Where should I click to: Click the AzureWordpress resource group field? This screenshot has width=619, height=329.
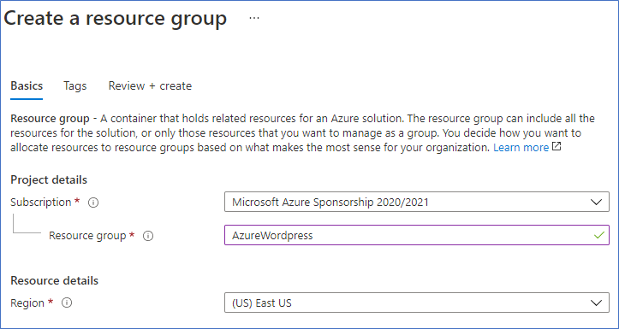pyautogui.click(x=417, y=235)
